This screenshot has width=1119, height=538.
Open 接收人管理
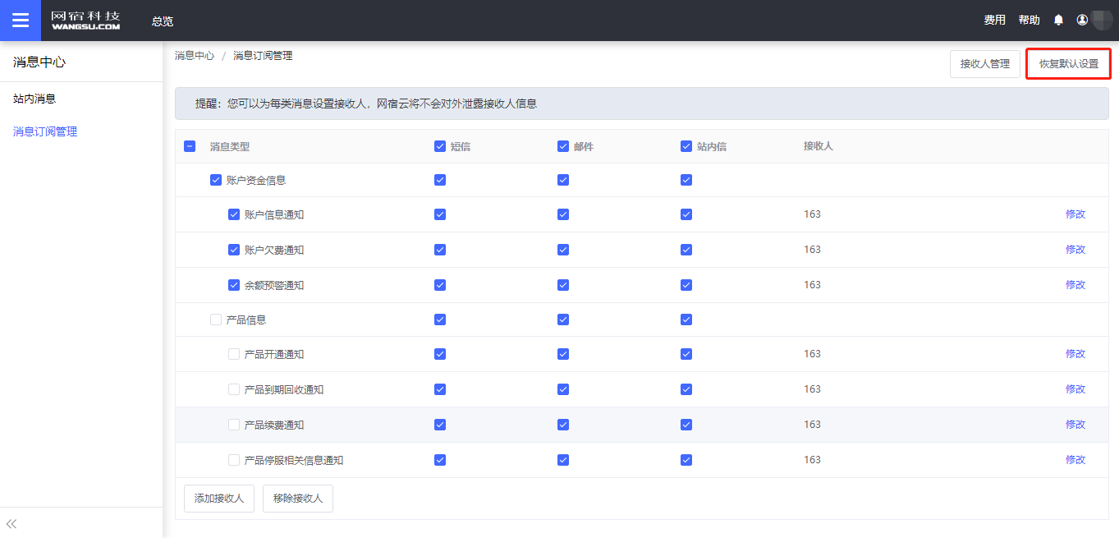coord(984,64)
